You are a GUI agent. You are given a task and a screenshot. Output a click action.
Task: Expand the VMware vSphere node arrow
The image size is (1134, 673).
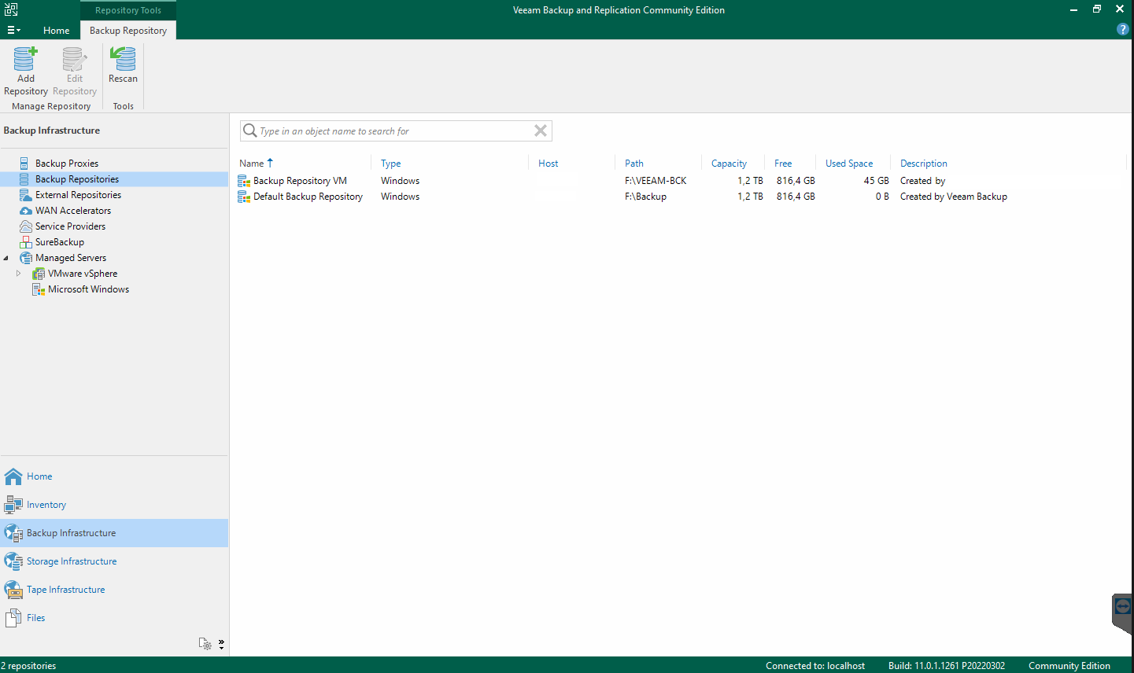pos(19,274)
